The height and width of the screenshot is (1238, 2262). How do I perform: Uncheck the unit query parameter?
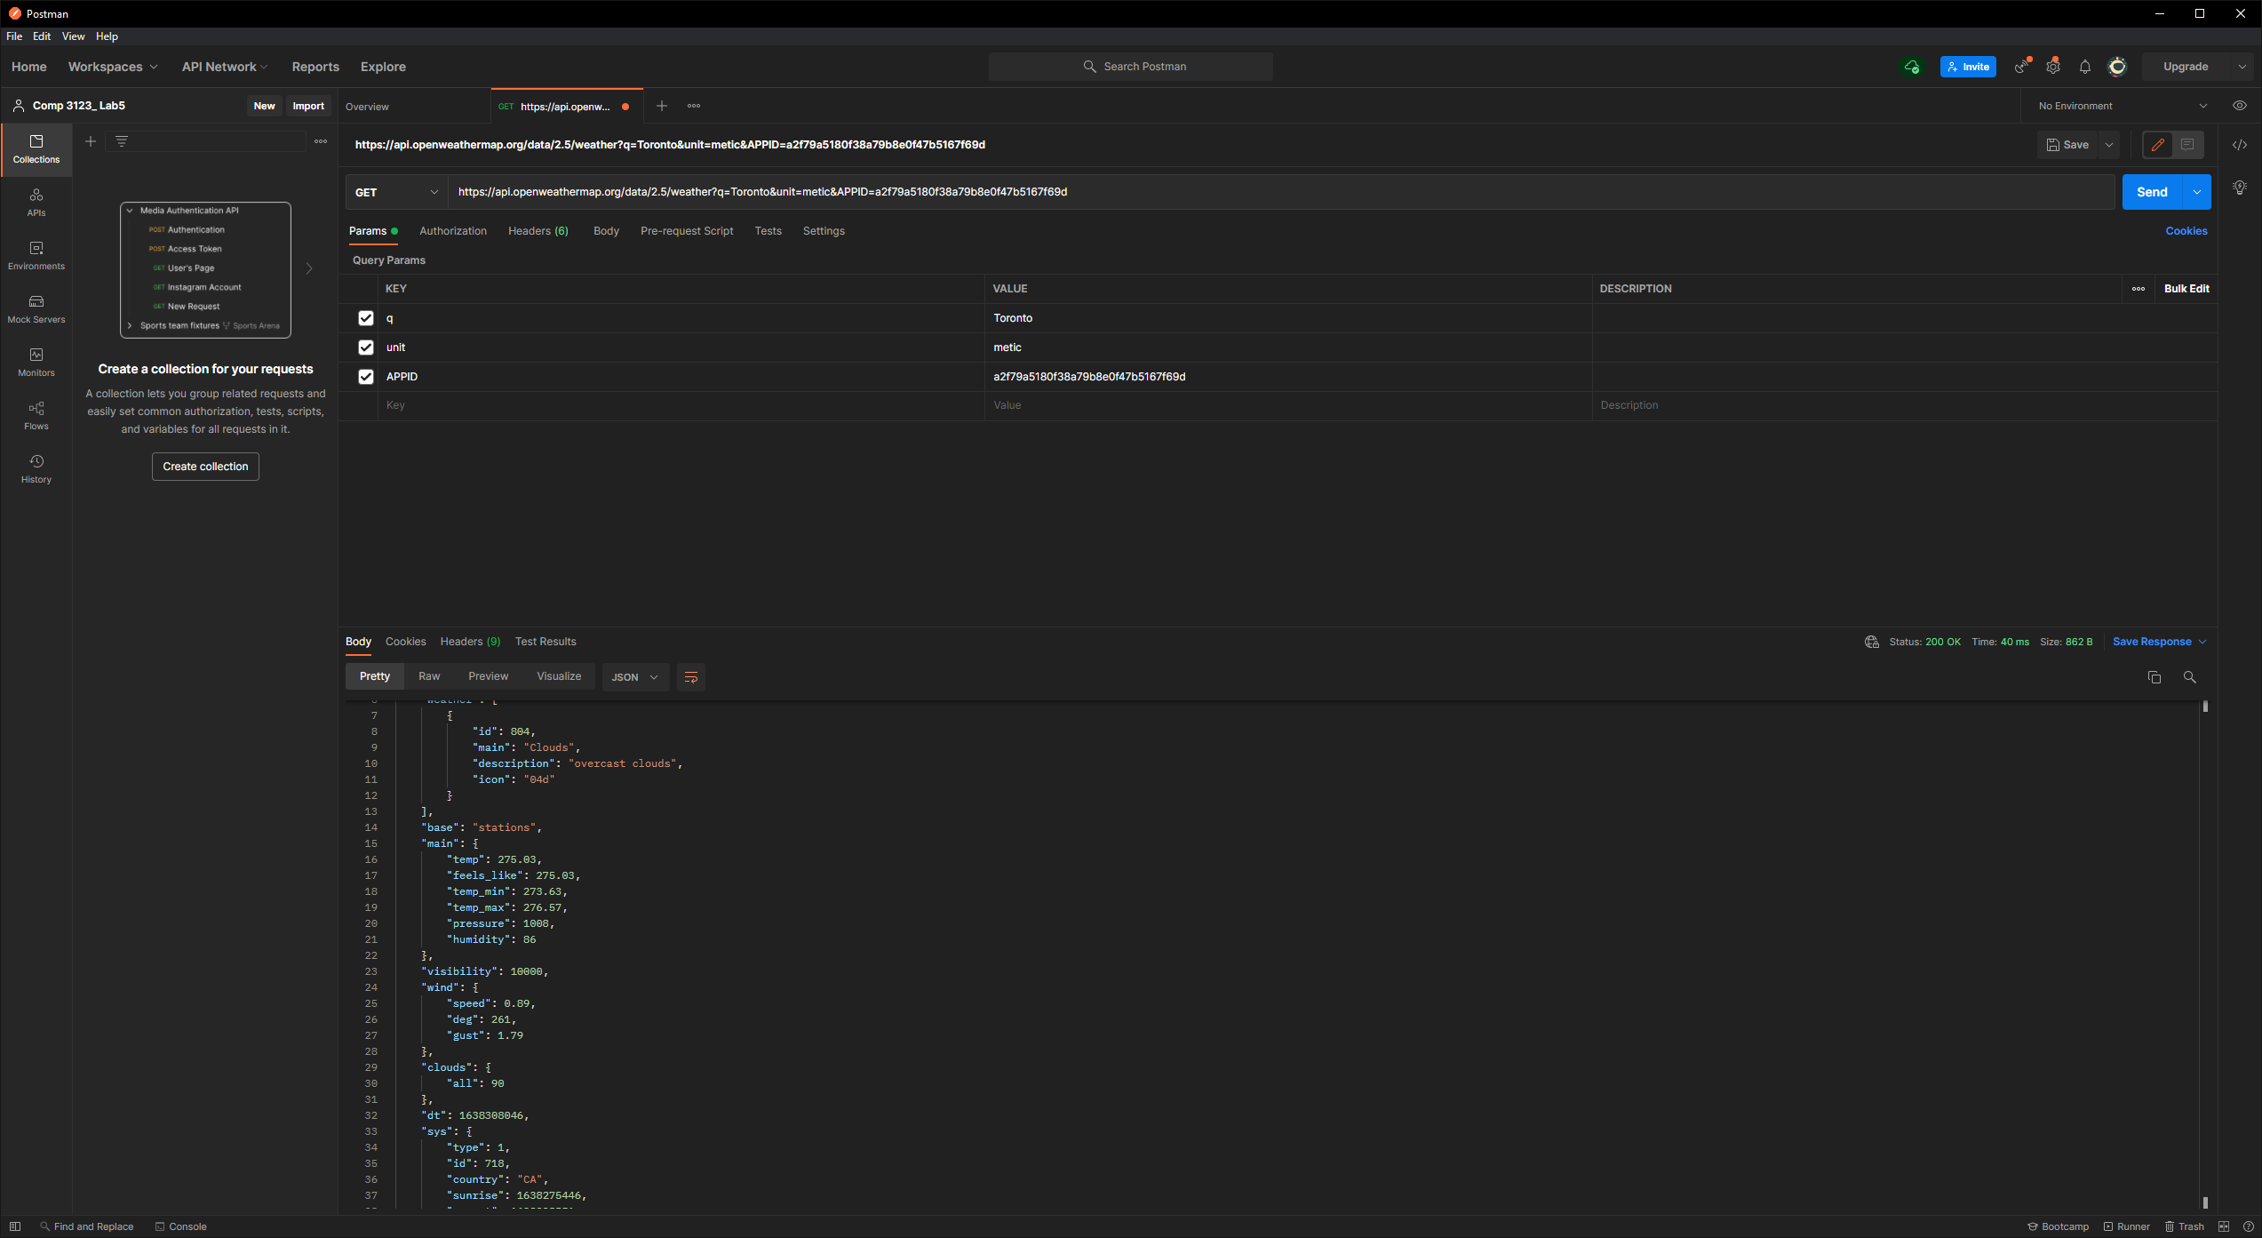point(365,347)
